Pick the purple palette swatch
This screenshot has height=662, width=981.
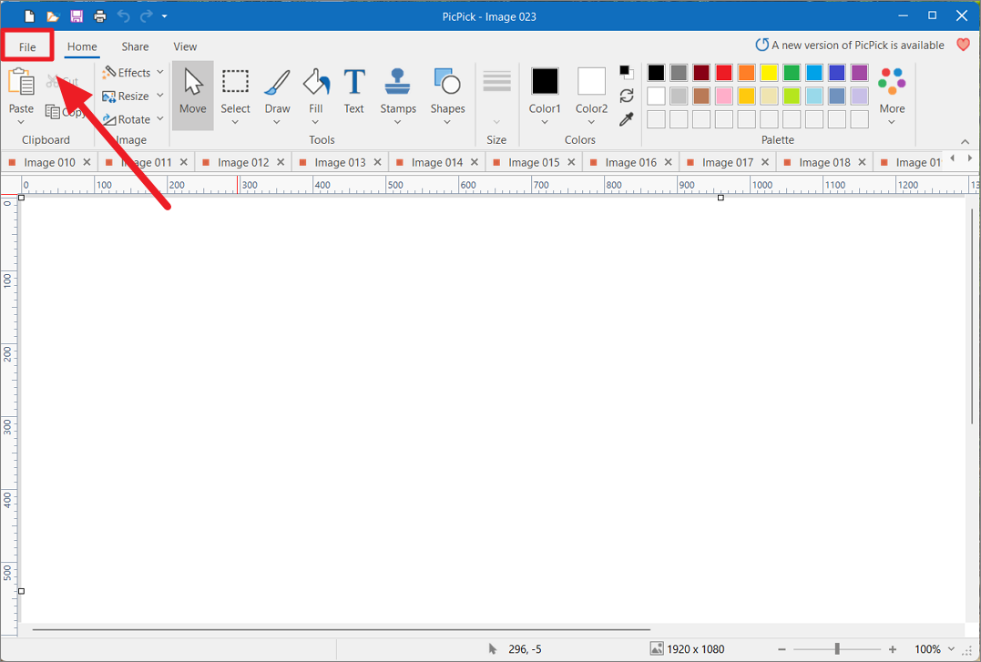click(860, 73)
